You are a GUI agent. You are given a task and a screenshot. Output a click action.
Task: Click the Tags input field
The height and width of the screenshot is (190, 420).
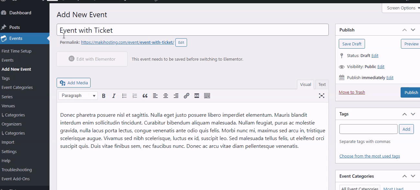369,129
